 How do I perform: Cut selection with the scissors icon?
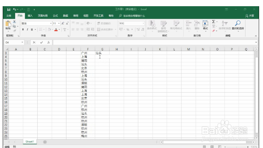(x=14, y=22)
